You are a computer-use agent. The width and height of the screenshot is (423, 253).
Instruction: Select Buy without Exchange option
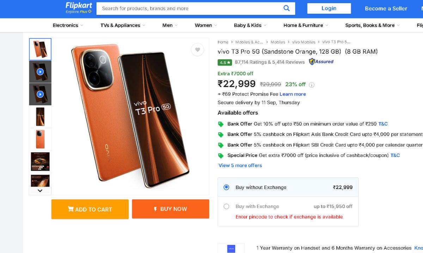point(227,187)
